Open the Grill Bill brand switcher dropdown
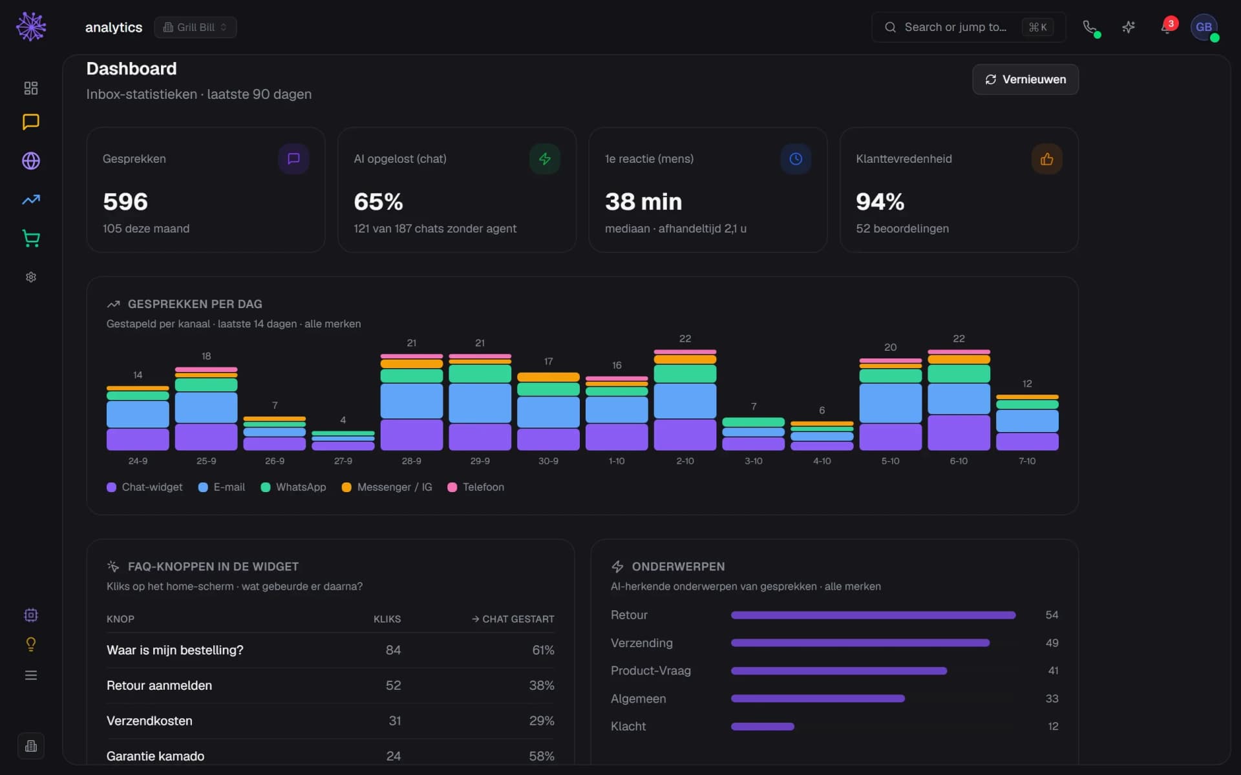 tap(195, 27)
